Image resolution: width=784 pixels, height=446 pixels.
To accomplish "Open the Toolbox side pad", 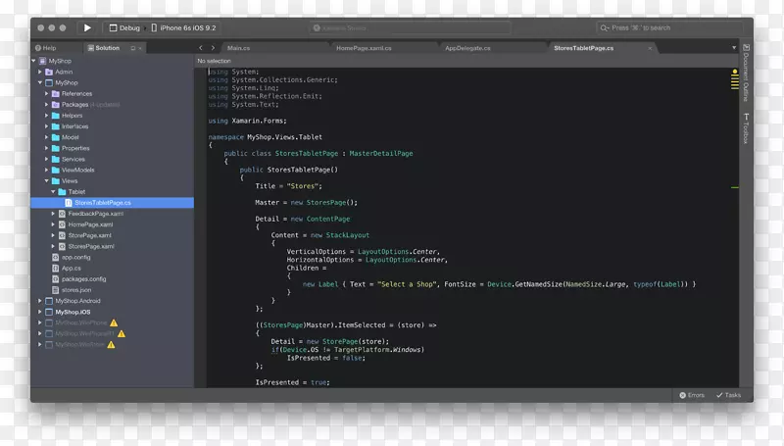I will [746, 128].
